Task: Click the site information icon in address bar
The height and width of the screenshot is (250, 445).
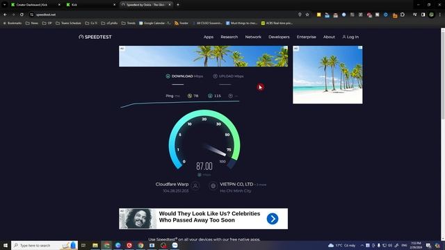Action: coord(32,15)
